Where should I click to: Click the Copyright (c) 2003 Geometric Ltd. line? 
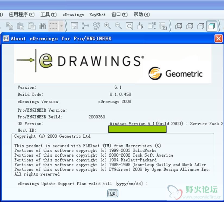53,136
